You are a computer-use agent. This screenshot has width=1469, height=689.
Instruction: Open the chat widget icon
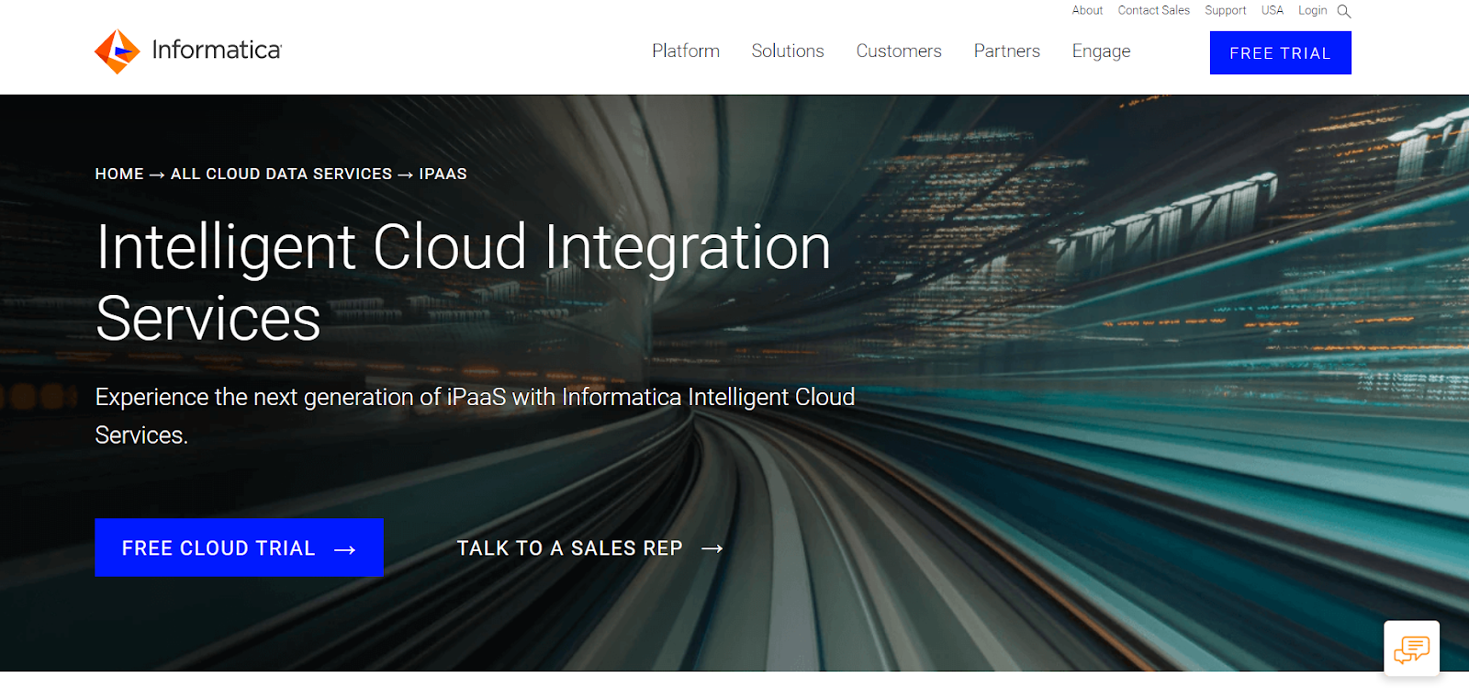(x=1412, y=649)
